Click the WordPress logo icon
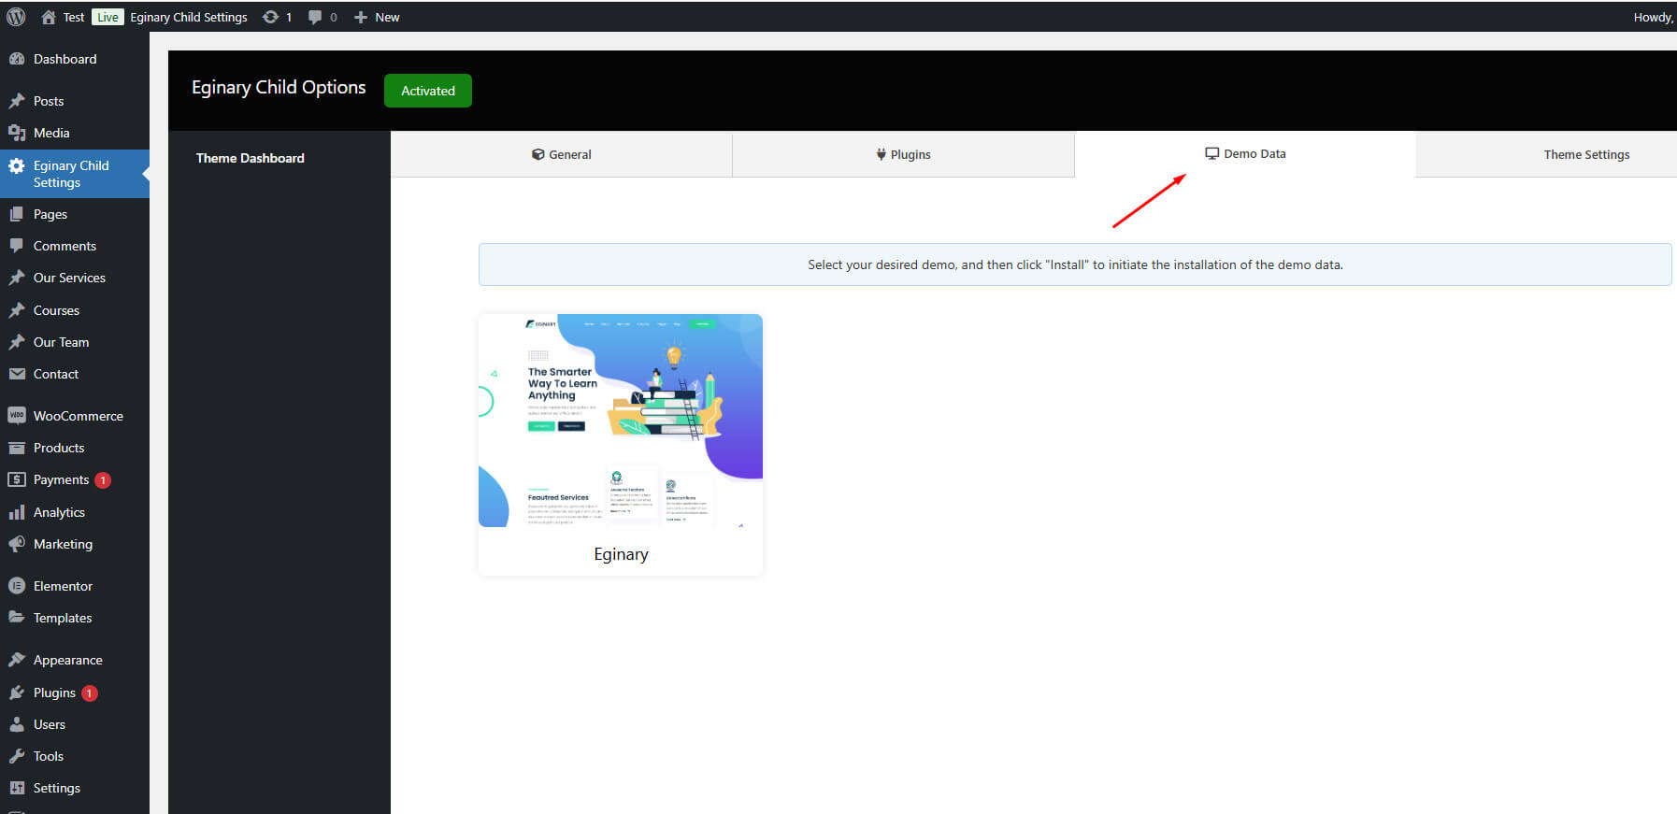 (x=16, y=17)
